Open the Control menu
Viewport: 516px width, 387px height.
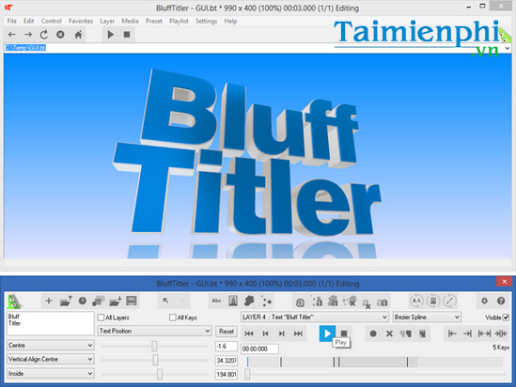point(52,21)
